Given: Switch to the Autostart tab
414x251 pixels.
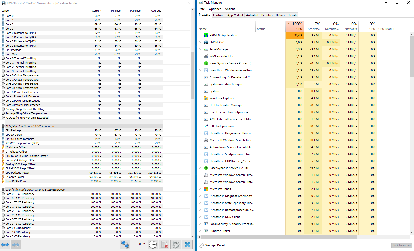Looking at the screenshot, I should [x=252, y=15].
